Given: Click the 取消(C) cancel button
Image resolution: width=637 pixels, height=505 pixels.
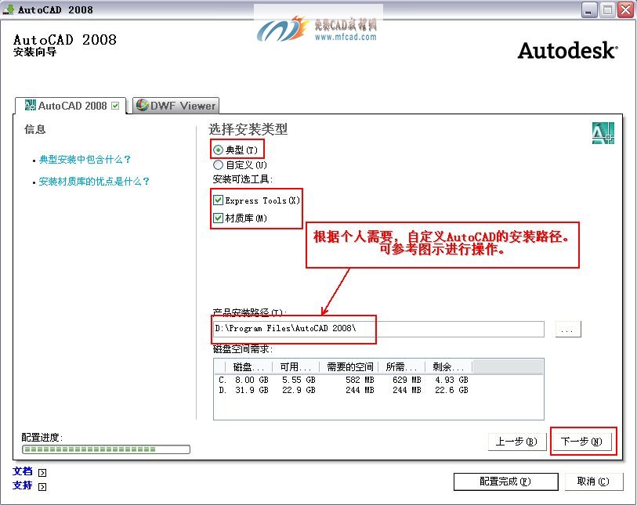Looking at the screenshot, I should [594, 482].
